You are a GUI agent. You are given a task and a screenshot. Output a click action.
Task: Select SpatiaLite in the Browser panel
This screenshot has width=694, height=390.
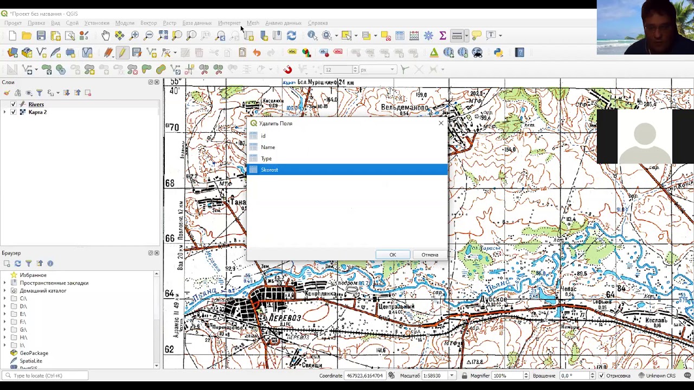(31, 361)
